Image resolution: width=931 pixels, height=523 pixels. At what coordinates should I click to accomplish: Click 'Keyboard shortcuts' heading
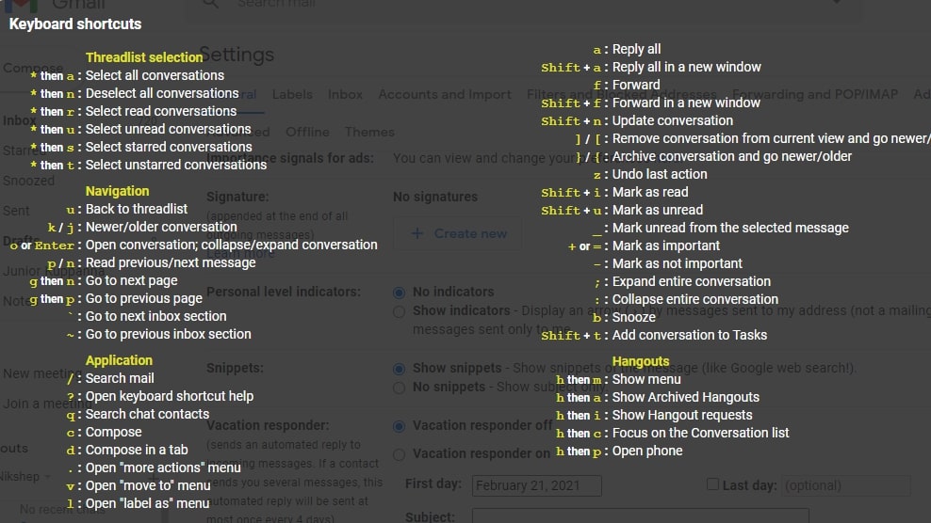point(75,24)
